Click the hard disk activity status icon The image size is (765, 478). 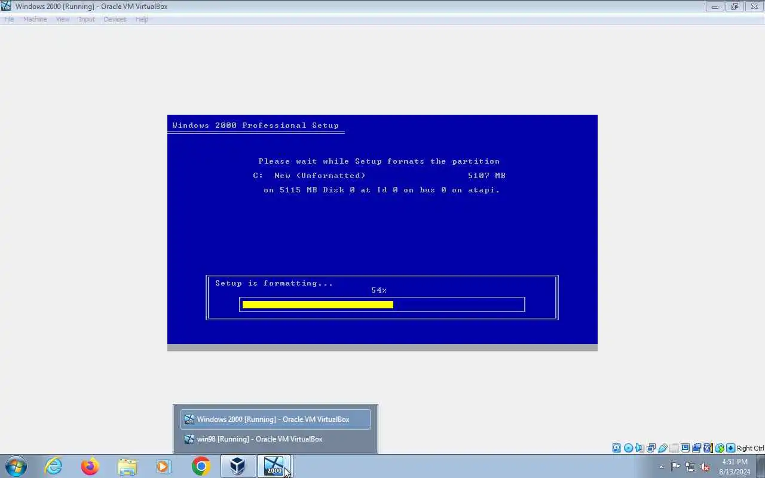(x=616, y=448)
